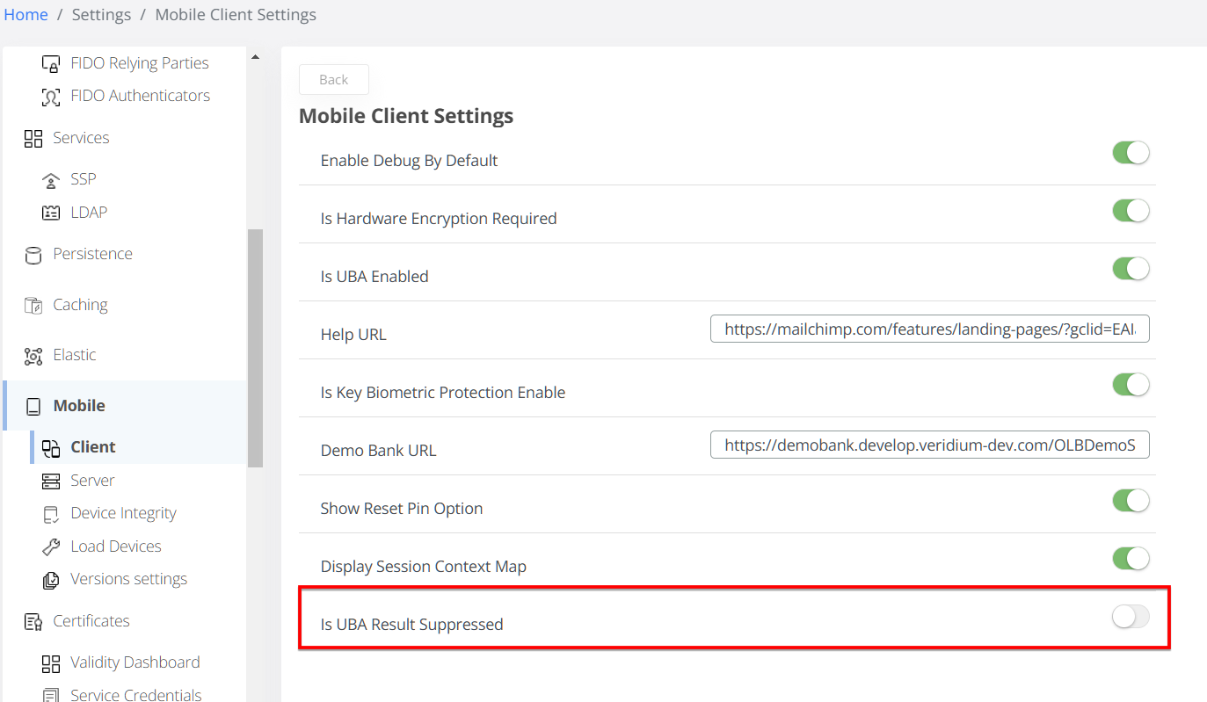Click the Device Integrity icon
Viewport: 1207px width, 702px height.
pyautogui.click(x=51, y=514)
